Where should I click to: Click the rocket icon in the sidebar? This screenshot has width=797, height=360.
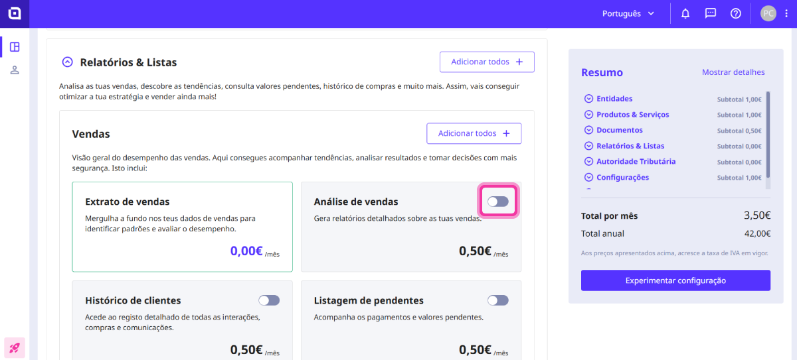15,347
